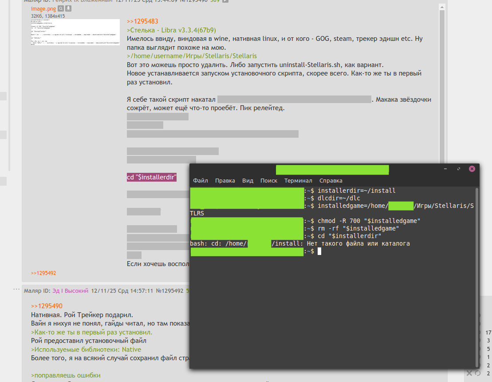Click green quote поправляешь ошибки

click(66, 375)
